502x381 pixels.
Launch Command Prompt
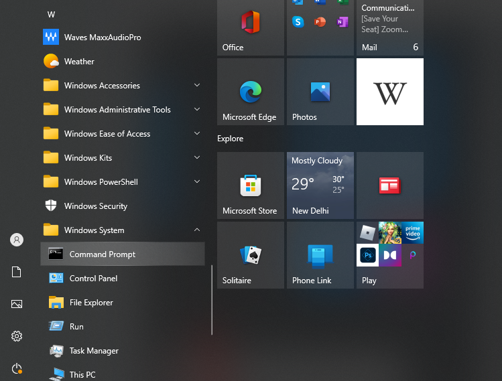[123, 254]
